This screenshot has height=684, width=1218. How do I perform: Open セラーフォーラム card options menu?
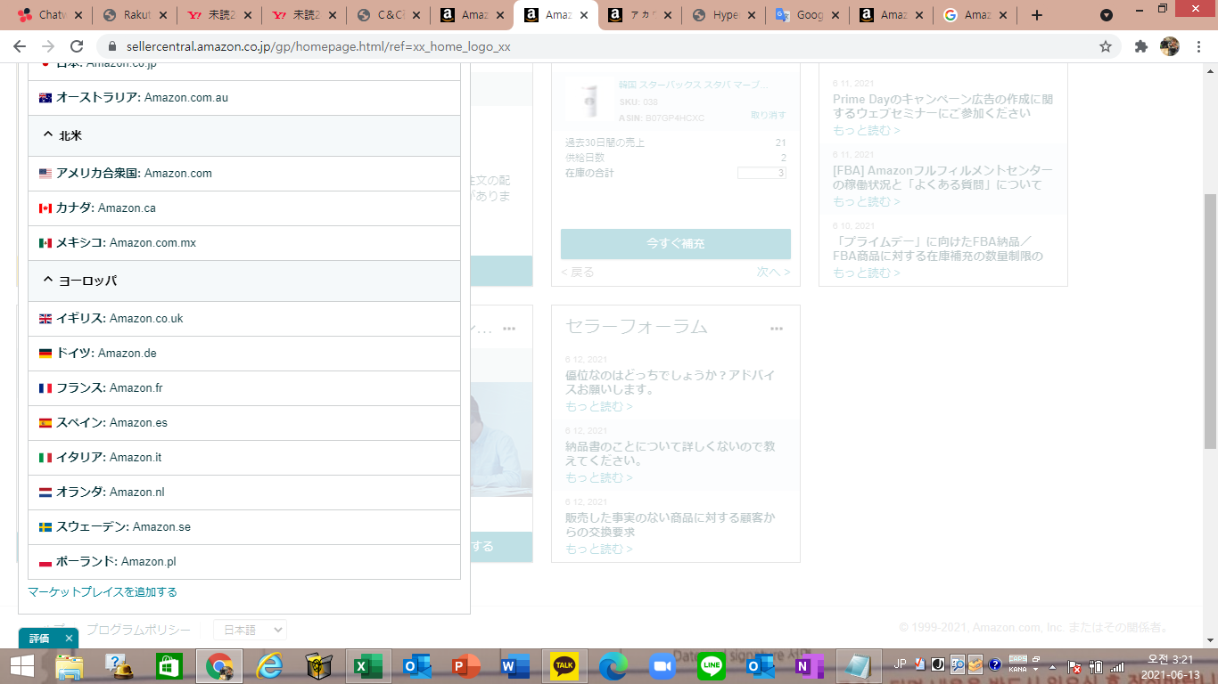pyautogui.click(x=777, y=329)
